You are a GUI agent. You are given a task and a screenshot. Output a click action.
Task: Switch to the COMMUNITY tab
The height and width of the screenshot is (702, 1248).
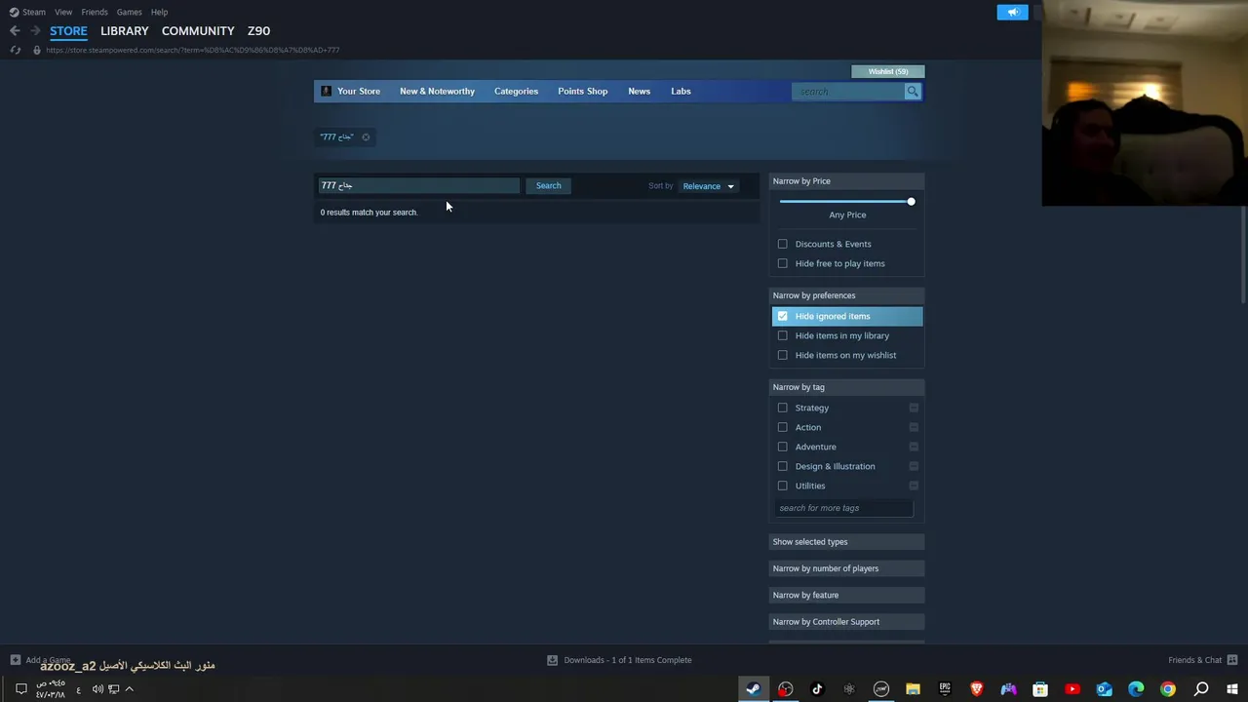coord(198,31)
